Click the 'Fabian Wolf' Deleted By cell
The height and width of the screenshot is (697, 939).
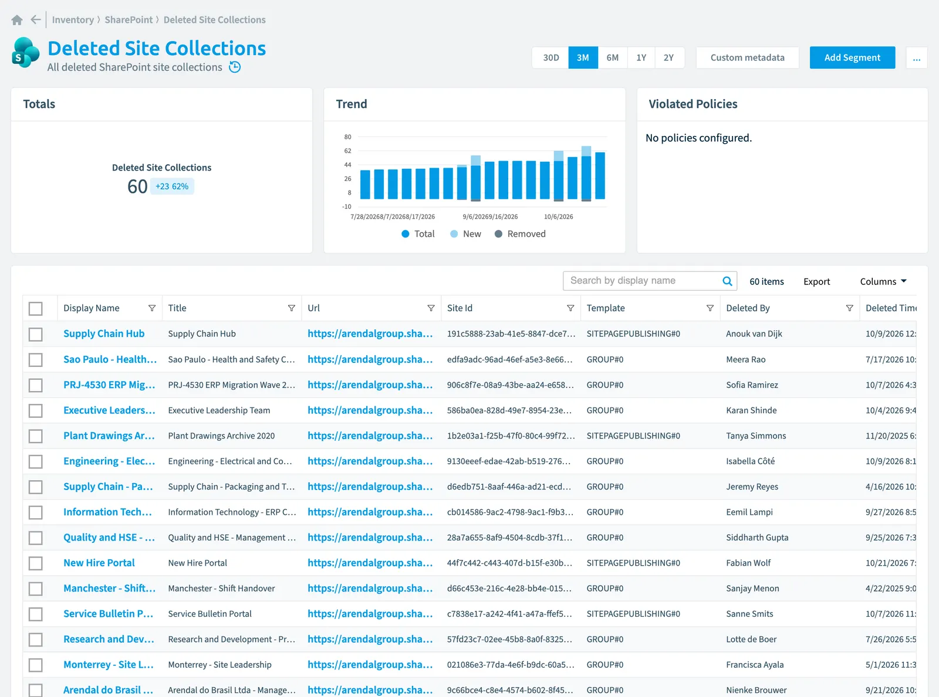[x=748, y=563]
